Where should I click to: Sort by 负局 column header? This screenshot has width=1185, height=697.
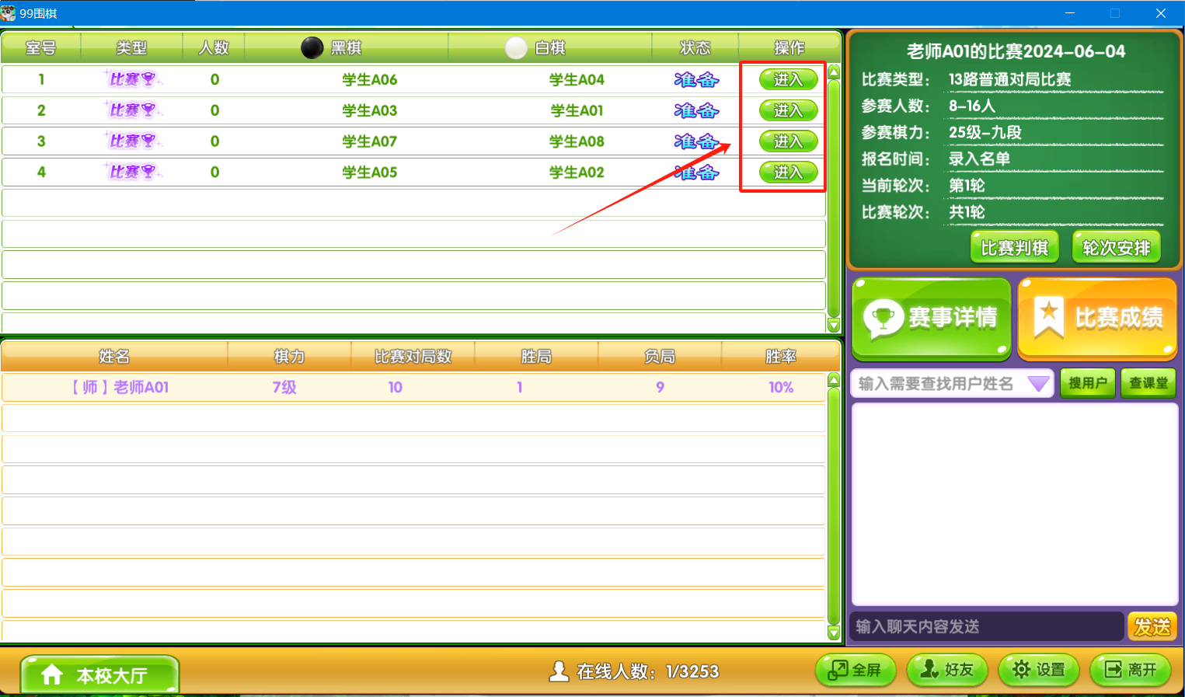coord(660,357)
